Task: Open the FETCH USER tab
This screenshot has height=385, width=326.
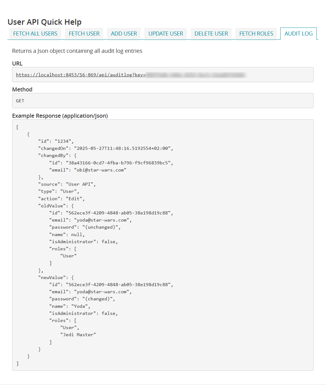Action: tap(84, 34)
